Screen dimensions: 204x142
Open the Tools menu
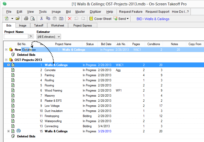pyautogui.click(x=43, y=12)
